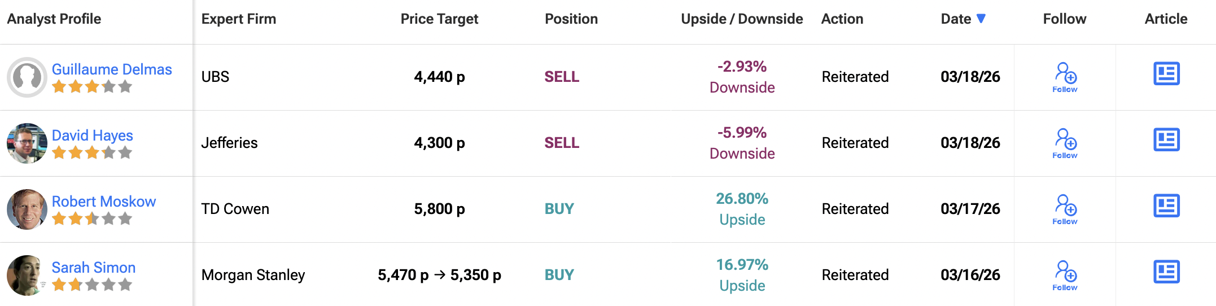
Task: Select Sarah Simon's profile picture
Action: tap(27, 276)
